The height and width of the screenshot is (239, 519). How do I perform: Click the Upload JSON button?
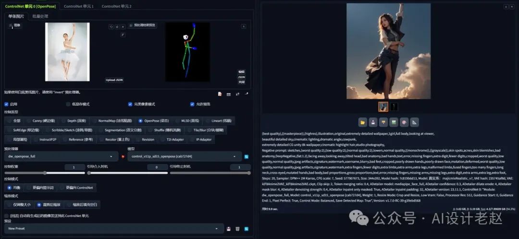(x=114, y=80)
